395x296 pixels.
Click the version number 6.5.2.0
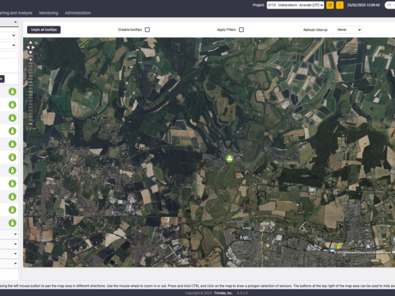(x=242, y=293)
